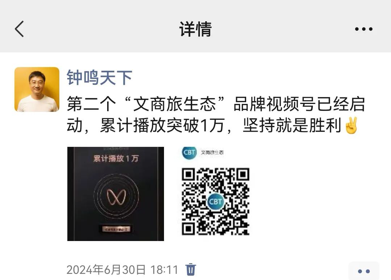Tap the CBT badge in the QR code center
The height and width of the screenshot is (280, 391).
[x=215, y=201]
